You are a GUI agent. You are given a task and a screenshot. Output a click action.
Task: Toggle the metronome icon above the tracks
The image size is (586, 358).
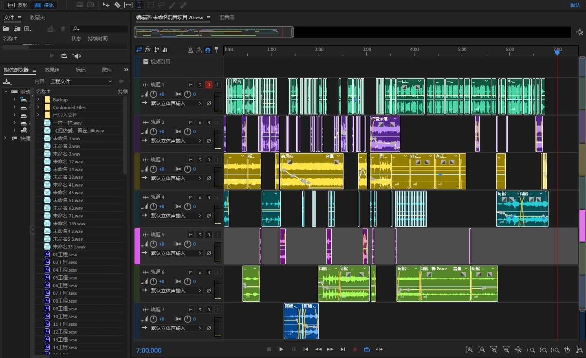coord(190,50)
